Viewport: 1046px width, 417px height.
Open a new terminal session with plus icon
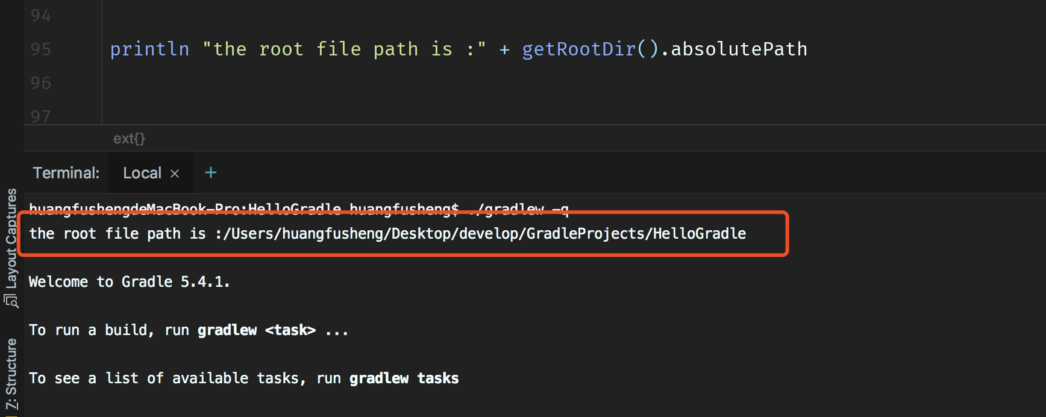coord(210,173)
